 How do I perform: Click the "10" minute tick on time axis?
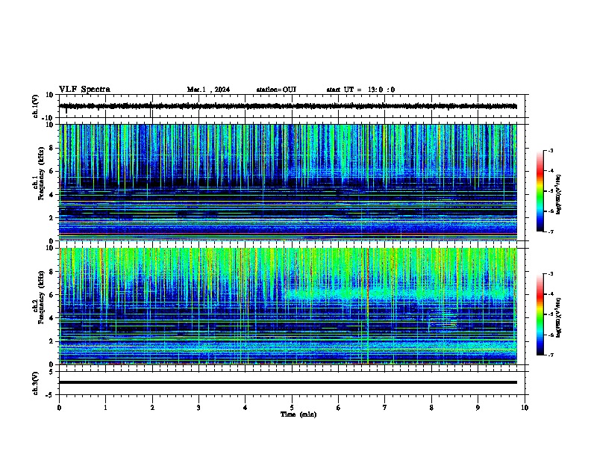[525, 408]
